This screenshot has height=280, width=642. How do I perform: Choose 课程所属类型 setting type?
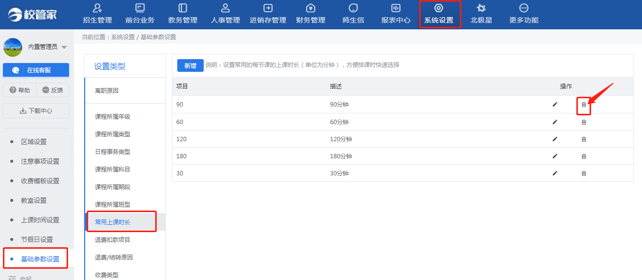(x=113, y=134)
